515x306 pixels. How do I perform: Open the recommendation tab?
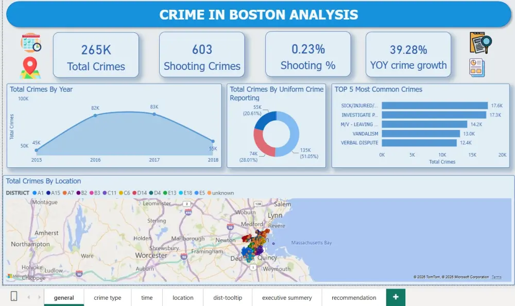[354, 297]
